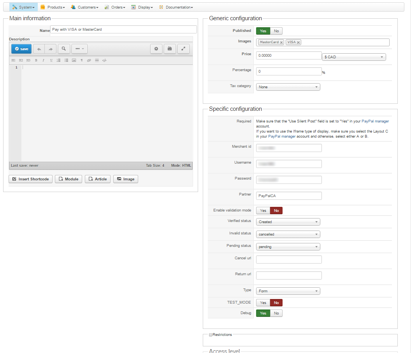Open the editor settings gear
Viewport: 411px width, 353px height.
pos(156,49)
